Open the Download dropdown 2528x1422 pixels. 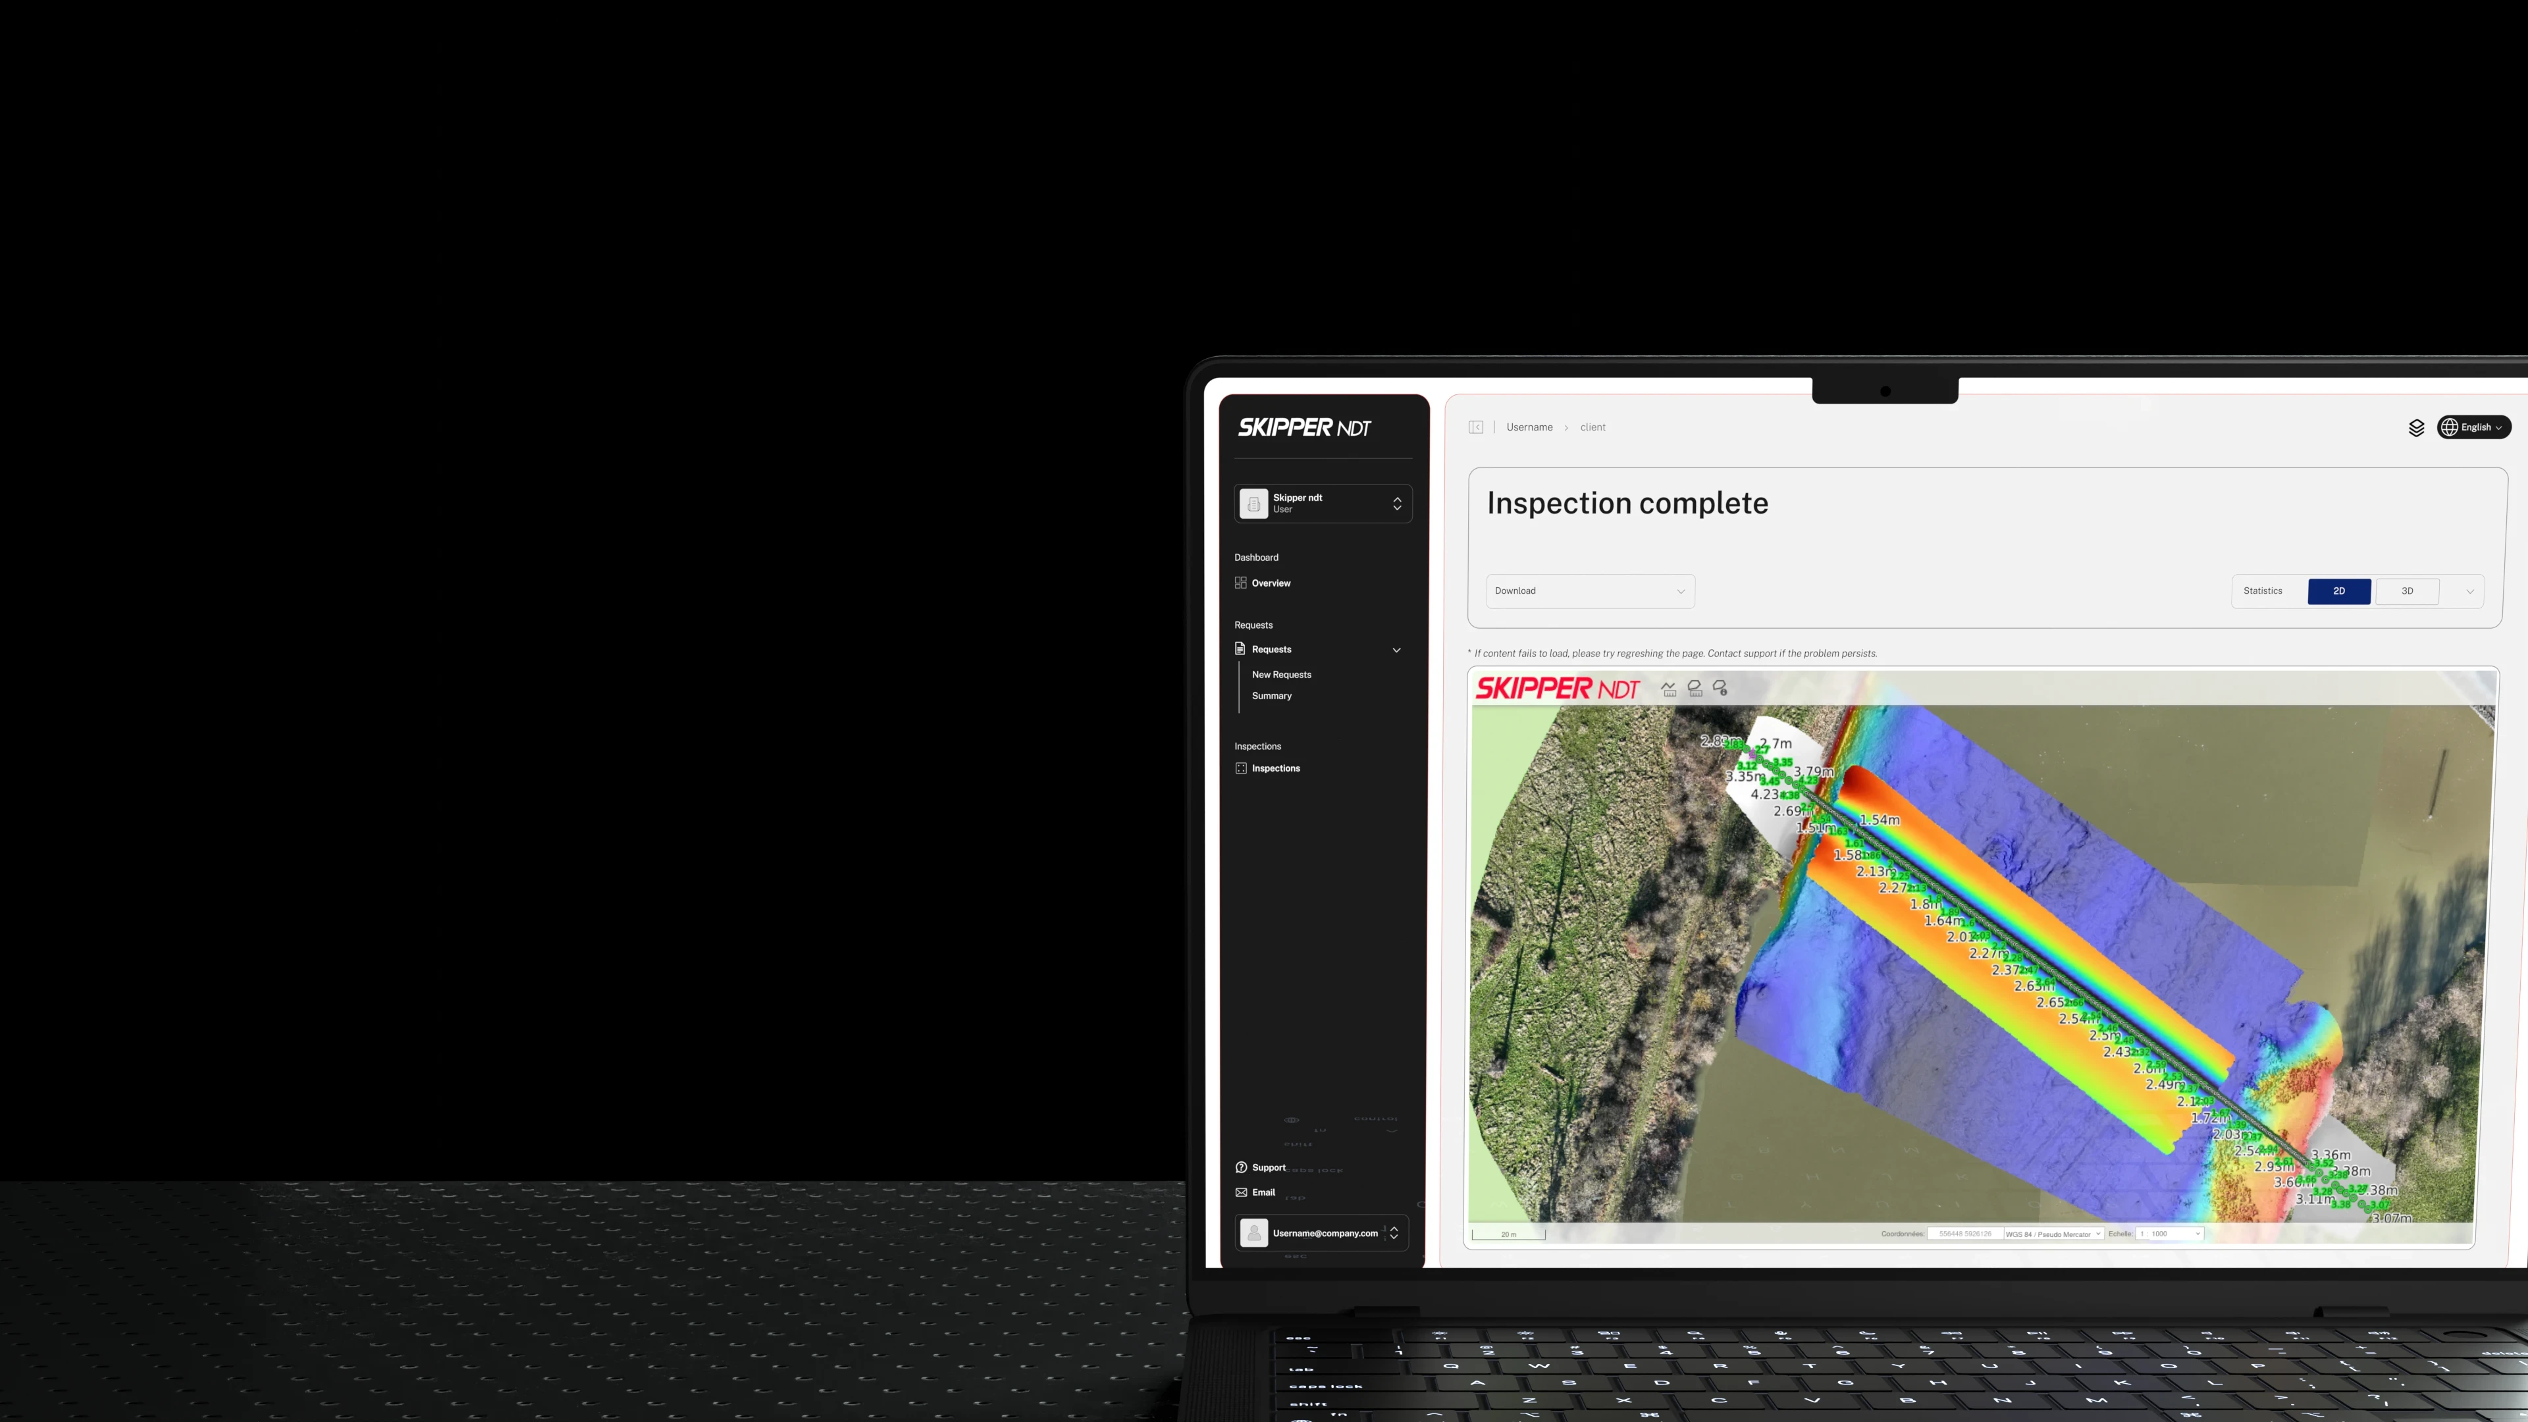coord(1590,591)
